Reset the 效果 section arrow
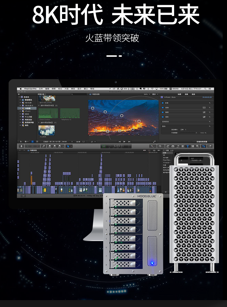 click(209, 103)
